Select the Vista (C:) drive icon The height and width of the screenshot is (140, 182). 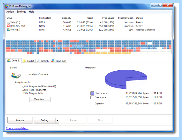pos(8,23)
